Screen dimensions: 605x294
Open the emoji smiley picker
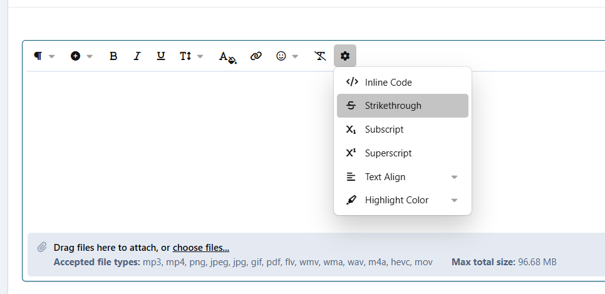pyautogui.click(x=281, y=56)
